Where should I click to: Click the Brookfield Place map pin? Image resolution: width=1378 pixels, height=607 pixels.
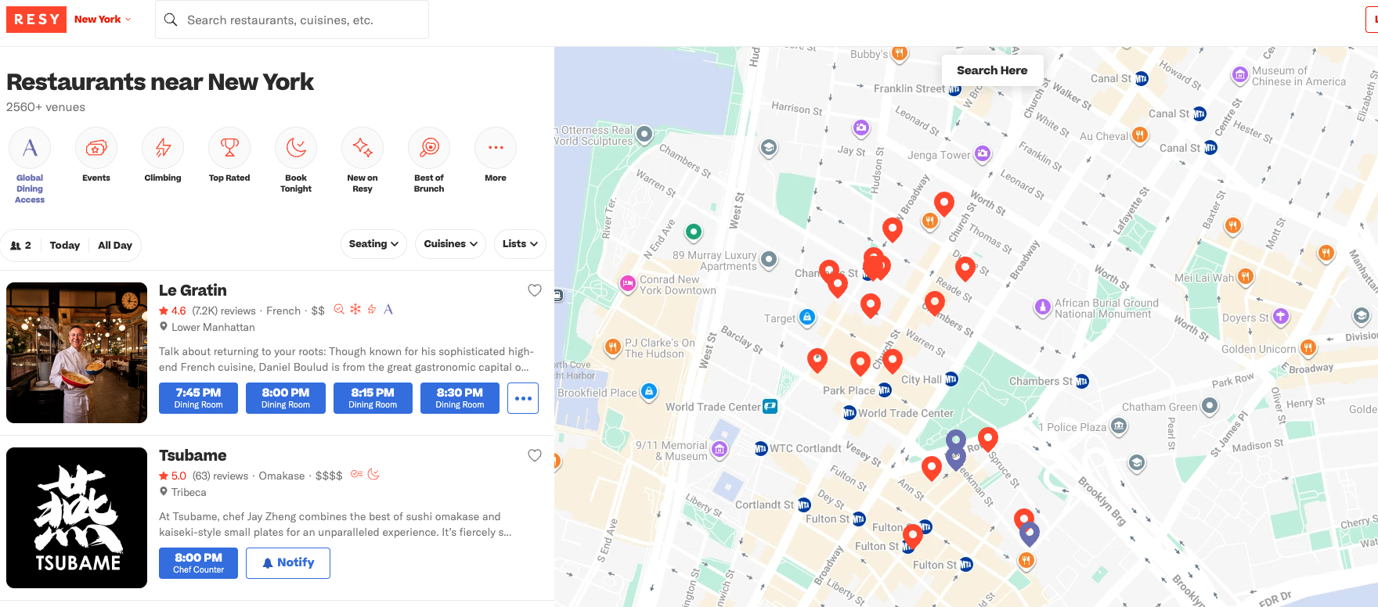point(649,391)
